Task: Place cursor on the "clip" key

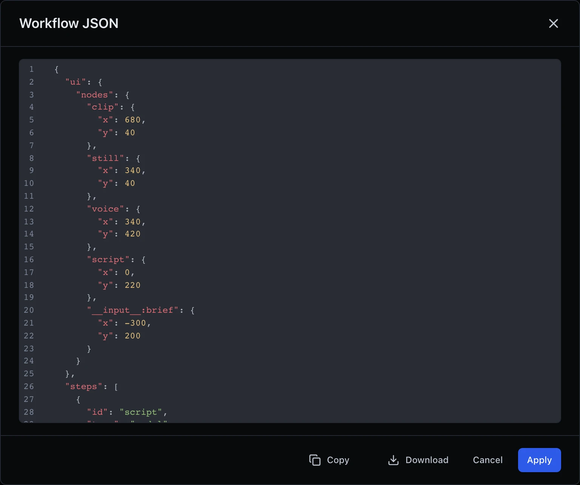Action: (x=103, y=107)
